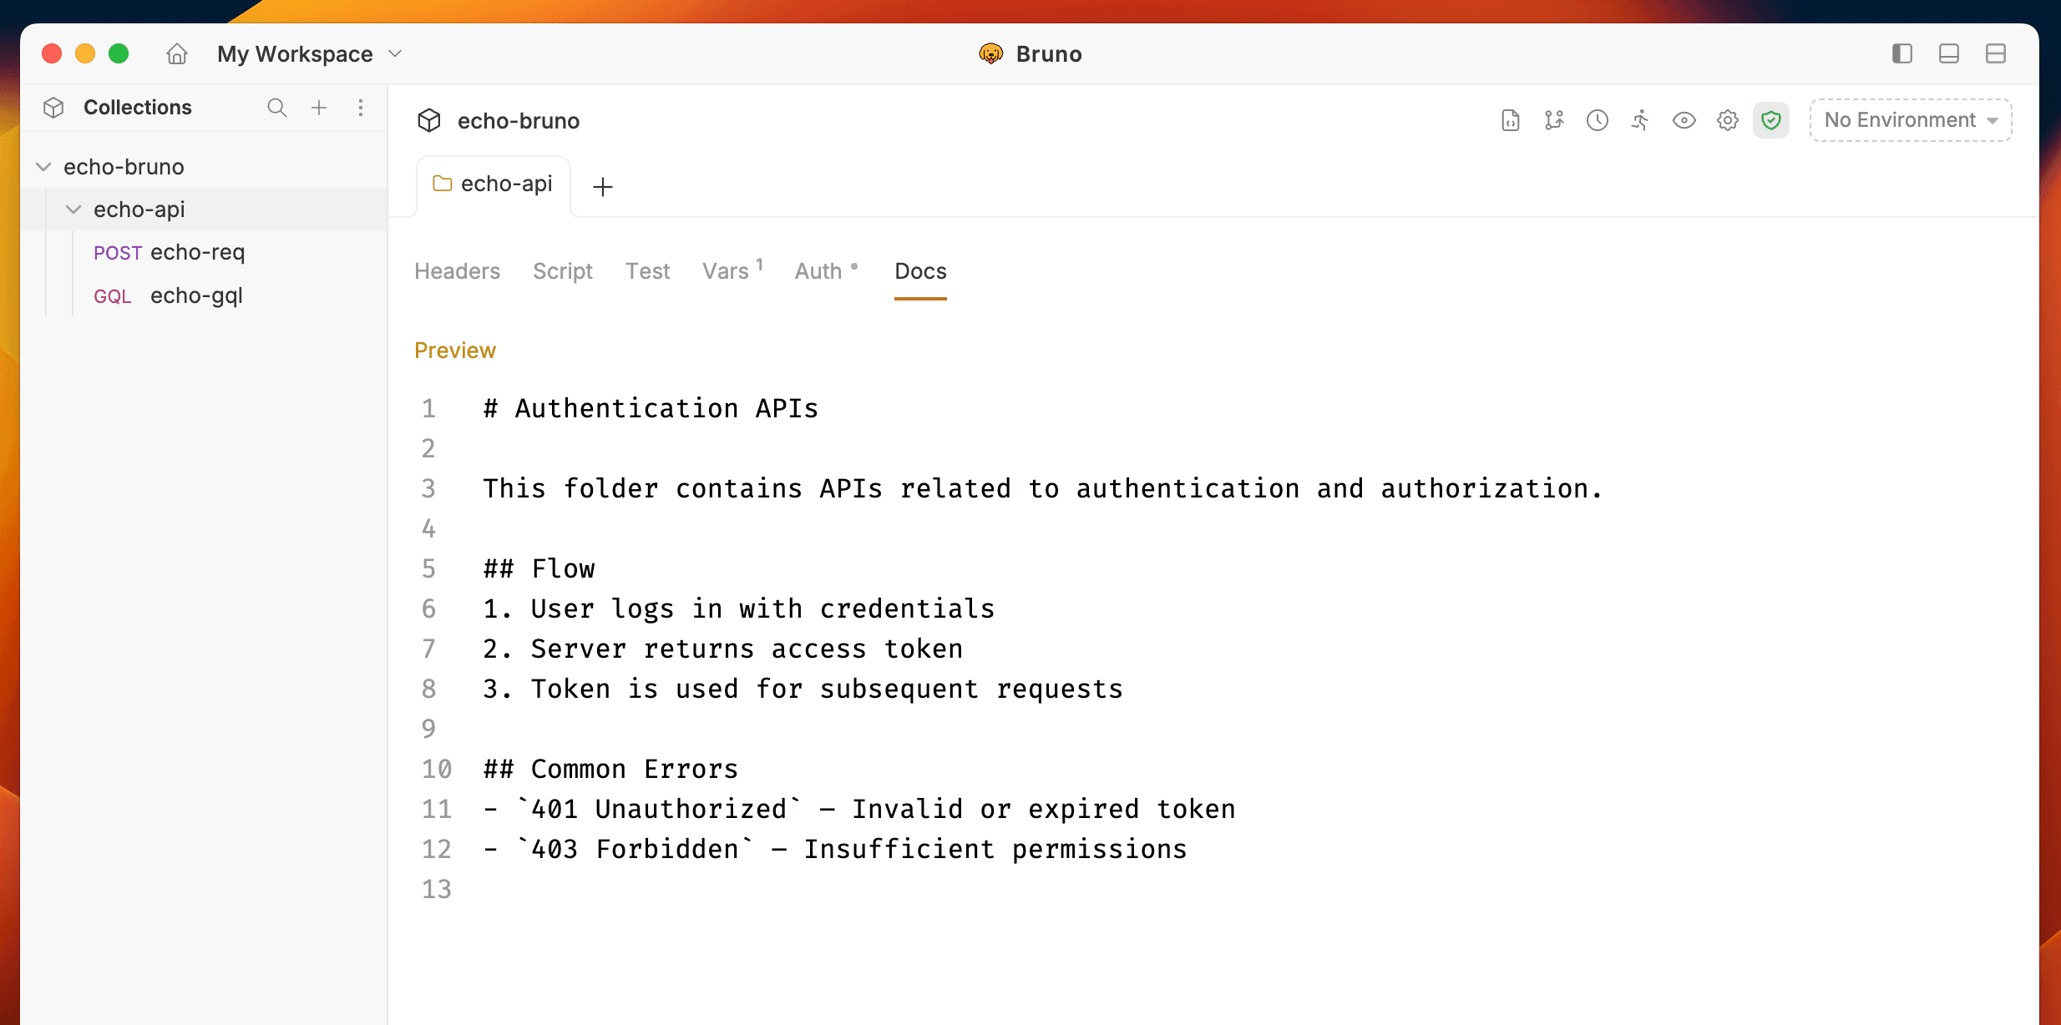The image size is (2061, 1025).
Task: Create a new request with plus icon
Action: (x=318, y=108)
